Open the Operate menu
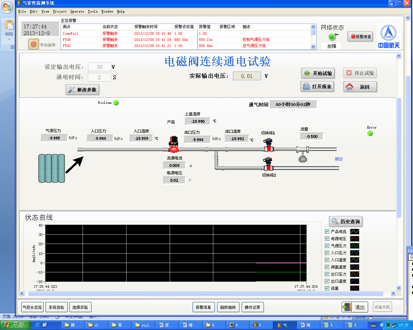Screen dimensions: 413x330 77,11
